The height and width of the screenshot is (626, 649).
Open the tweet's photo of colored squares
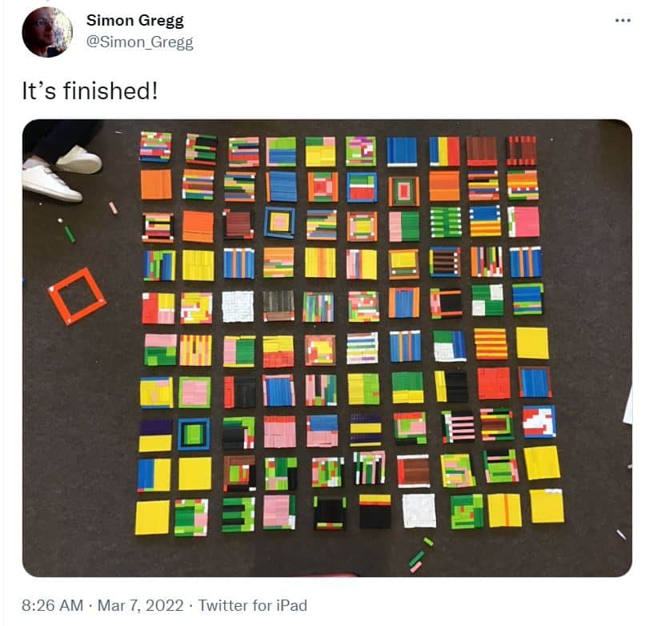point(327,348)
